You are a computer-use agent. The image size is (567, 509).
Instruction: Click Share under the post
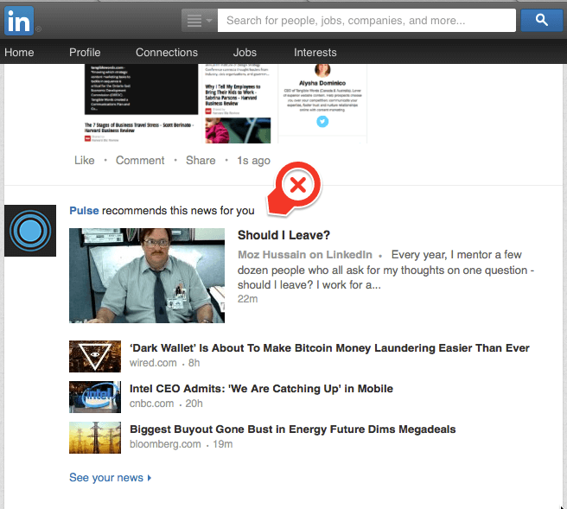(201, 160)
